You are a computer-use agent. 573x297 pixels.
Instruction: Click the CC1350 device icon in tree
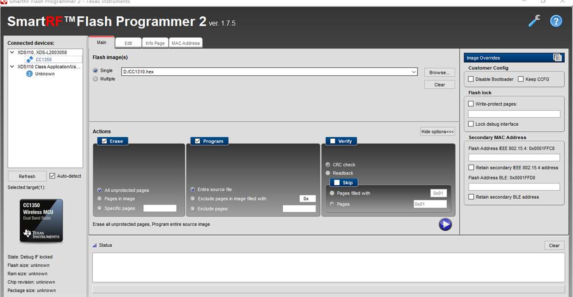[x=30, y=60]
